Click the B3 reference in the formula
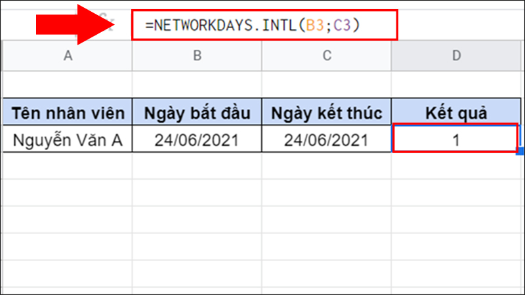 pyautogui.click(x=316, y=26)
